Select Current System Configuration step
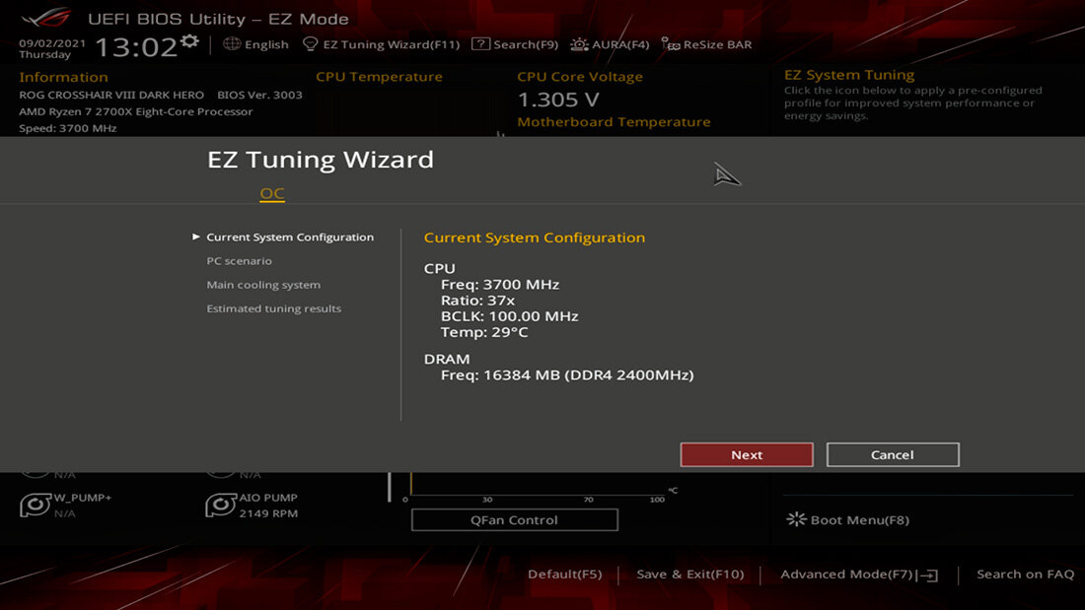1085x610 pixels. pos(290,237)
